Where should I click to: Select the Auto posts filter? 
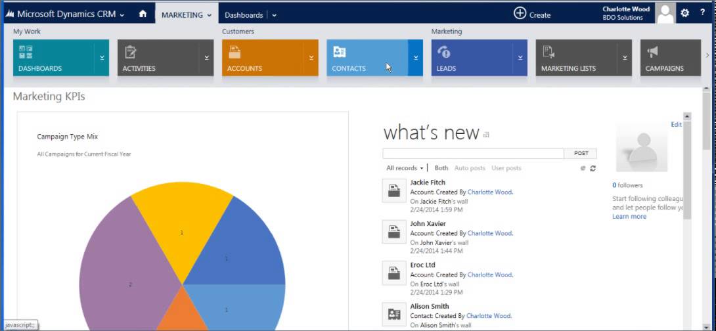470,168
